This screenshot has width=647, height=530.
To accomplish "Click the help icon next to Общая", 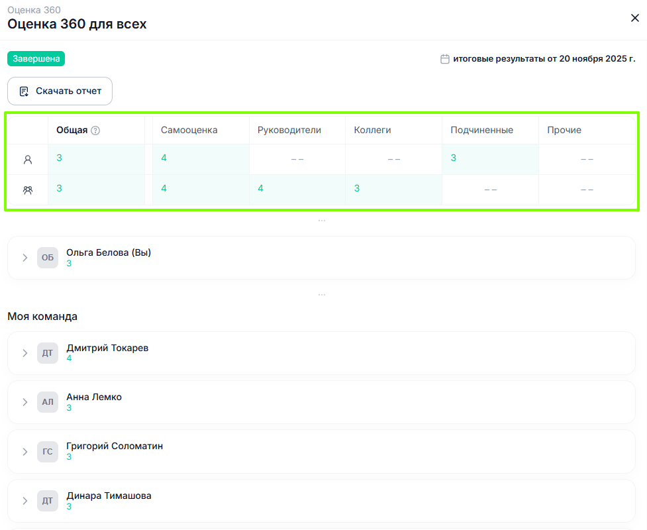I will click(x=95, y=131).
